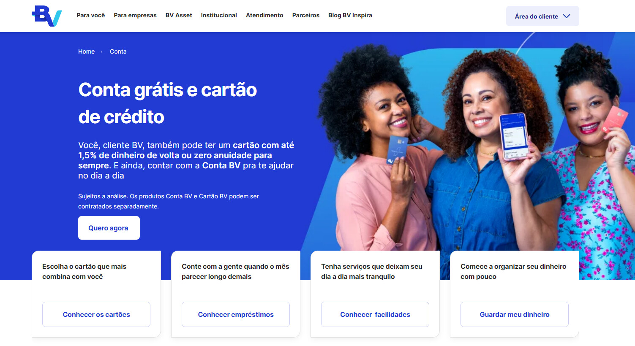The image size is (635, 346).
Task: Open the Parceiros menu item
Action: click(x=306, y=15)
